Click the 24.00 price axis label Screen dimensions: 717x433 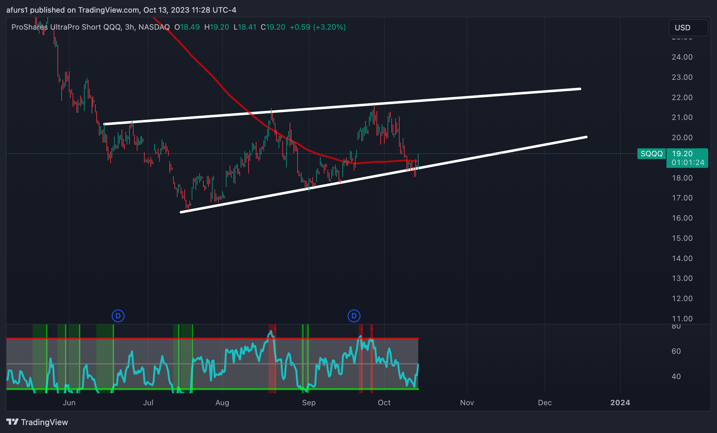pos(682,57)
